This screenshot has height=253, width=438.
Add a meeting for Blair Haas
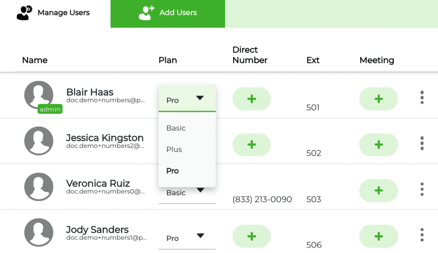click(x=379, y=99)
